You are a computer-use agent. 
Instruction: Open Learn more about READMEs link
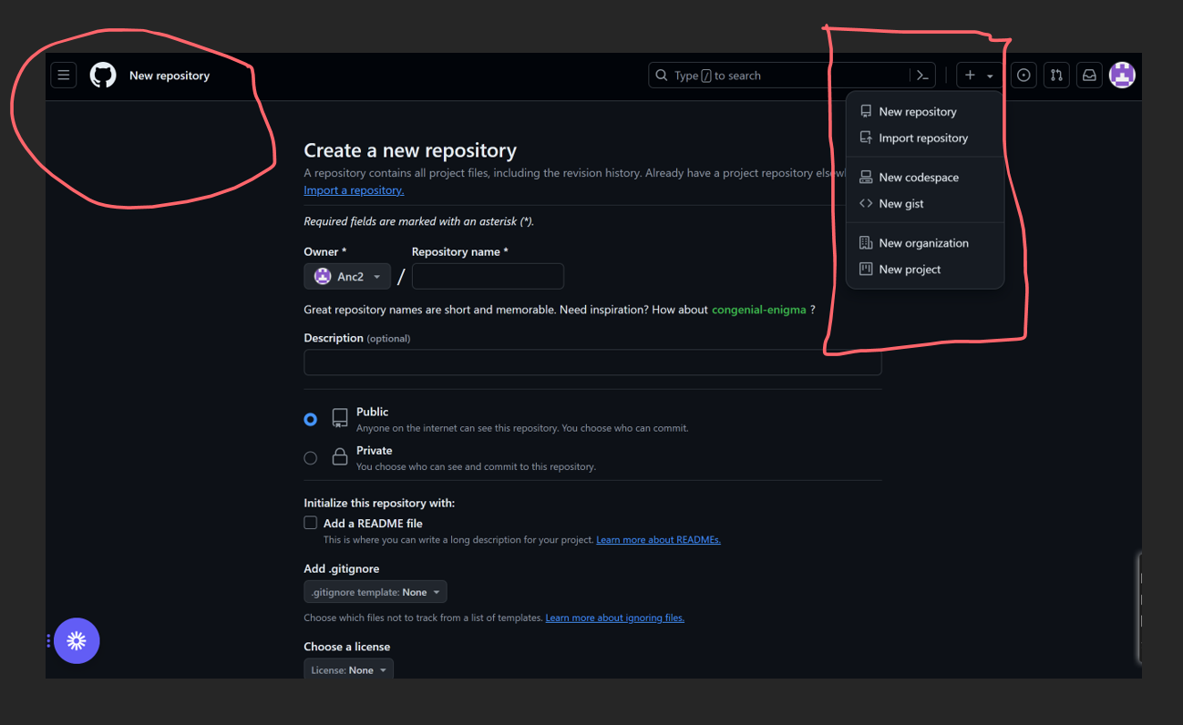coord(658,540)
